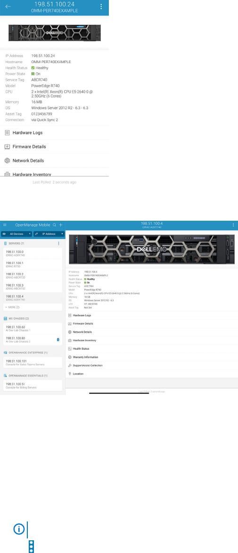Select the 'ST: ABCR740' LCD value
Image resolution: width=238 pixels, height=553 pixels.
90,305
